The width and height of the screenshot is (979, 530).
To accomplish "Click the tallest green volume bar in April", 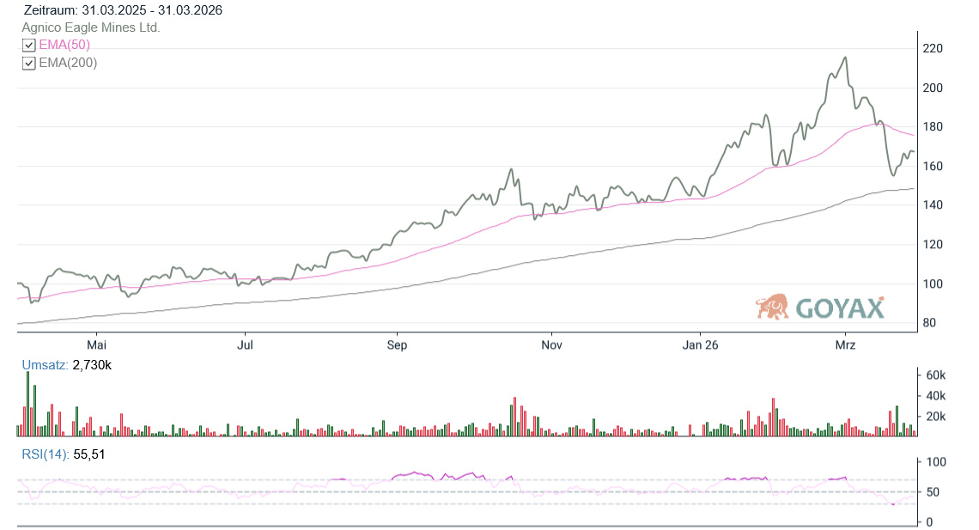I will coord(27,404).
